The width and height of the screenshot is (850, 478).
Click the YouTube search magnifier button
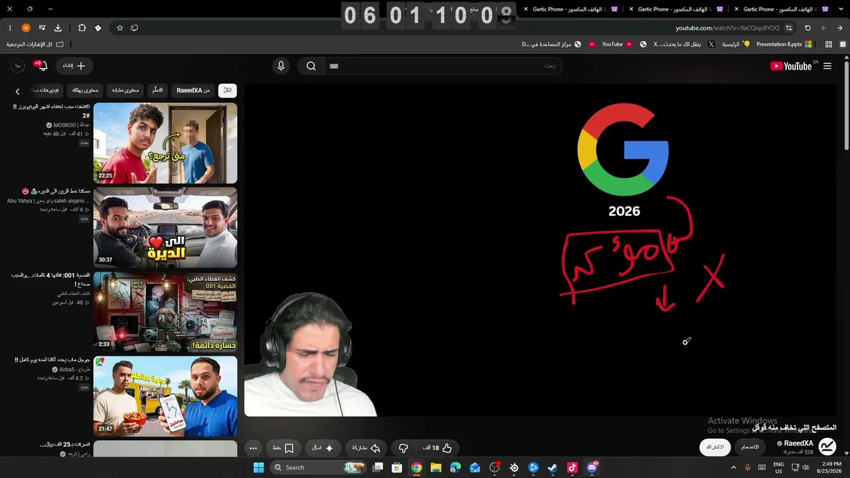click(311, 66)
